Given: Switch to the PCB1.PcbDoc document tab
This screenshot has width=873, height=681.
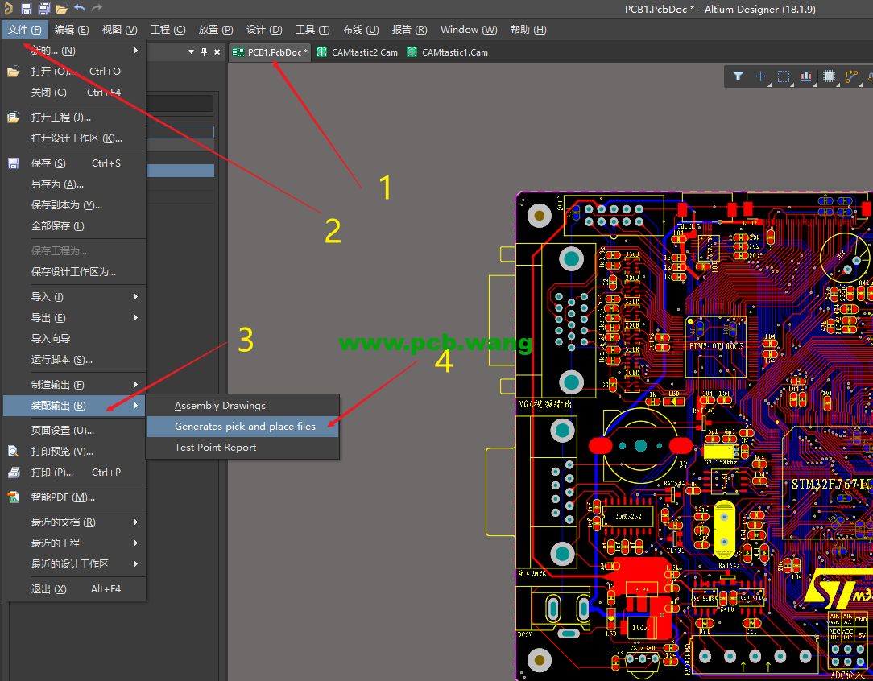Looking at the screenshot, I should point(270,52).
